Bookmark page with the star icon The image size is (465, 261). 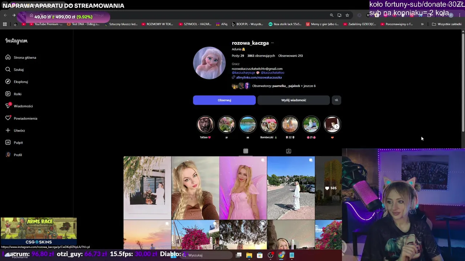[347, 15]
